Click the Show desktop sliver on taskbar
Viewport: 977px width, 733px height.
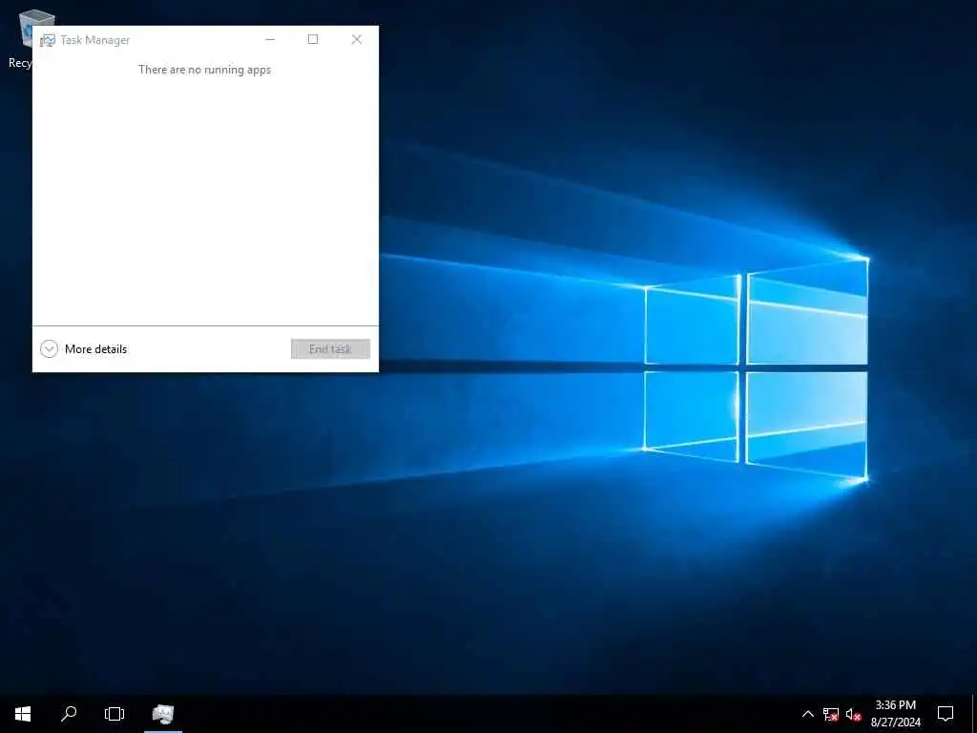(x=974, y=714)
